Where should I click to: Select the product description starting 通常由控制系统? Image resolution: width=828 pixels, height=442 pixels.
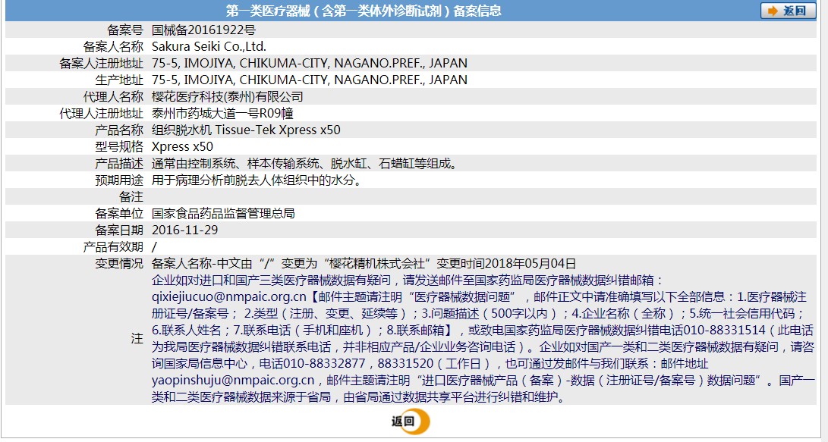(304, 164)
